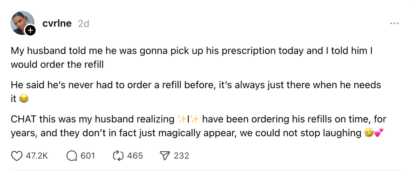
Task: Click the 465 reposts count
Action: click(135, 156)
